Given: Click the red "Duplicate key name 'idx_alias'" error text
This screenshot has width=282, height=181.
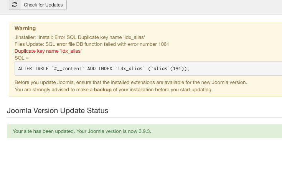Looking at the screenshot, I should pos(48,51).
